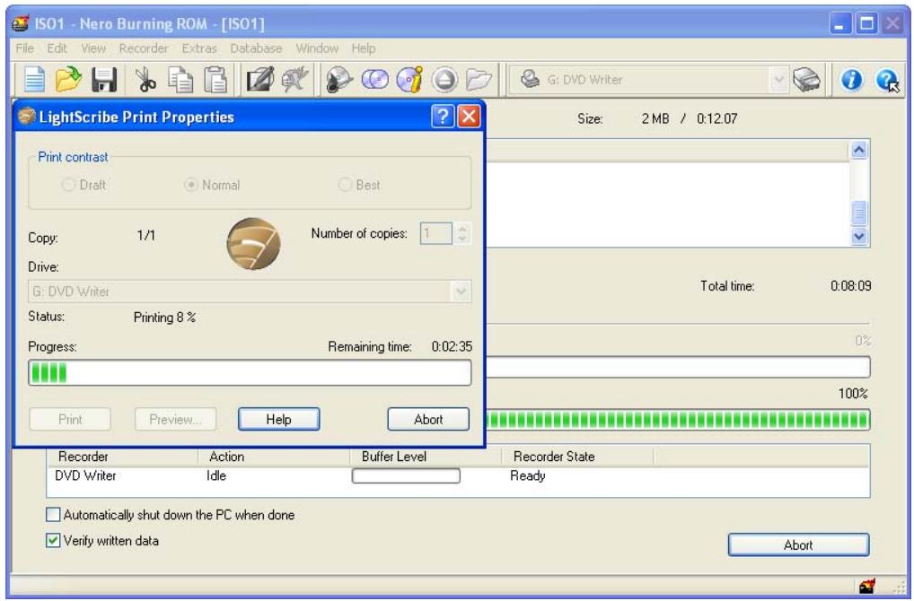Click the empty 0% progress bar

(x=677, y=368)
